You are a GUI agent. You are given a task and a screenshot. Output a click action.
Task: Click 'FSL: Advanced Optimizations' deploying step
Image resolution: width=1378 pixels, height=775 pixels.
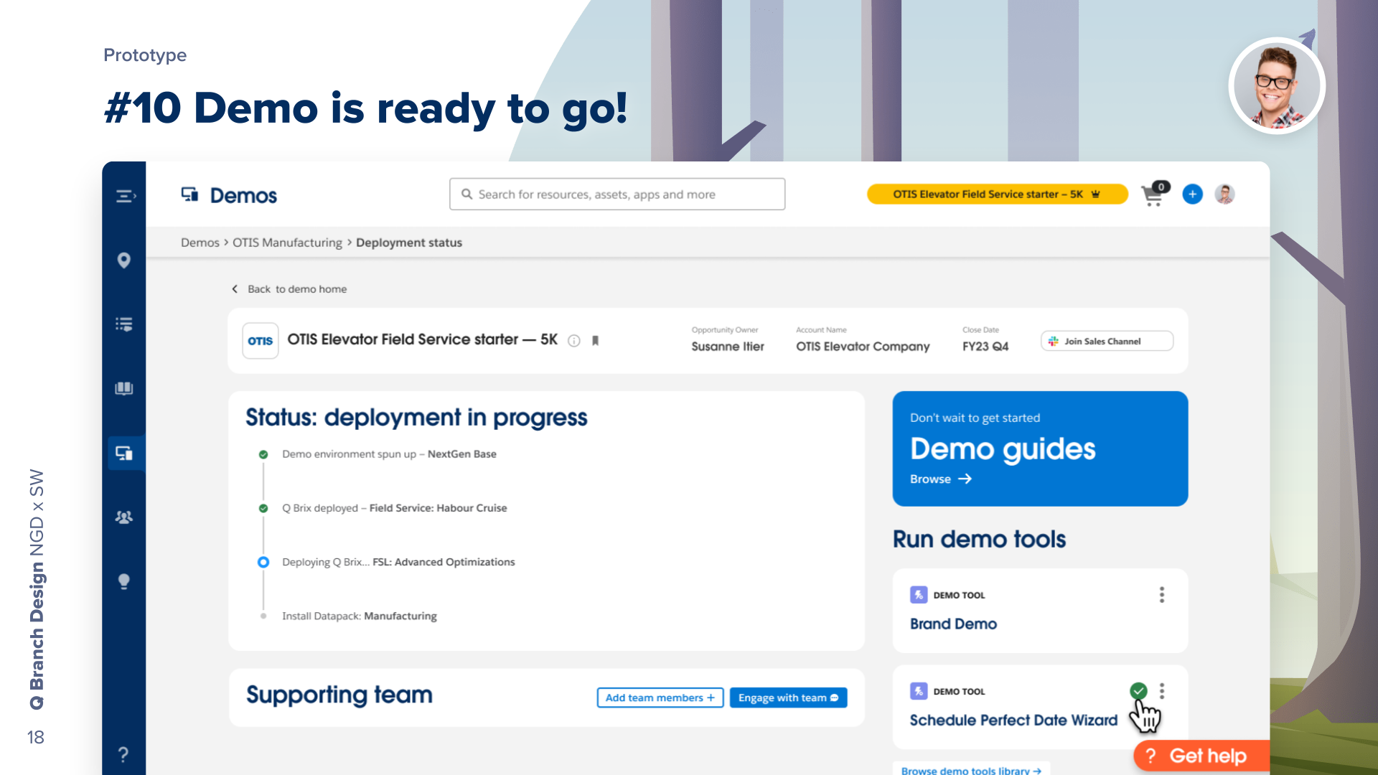398,562
